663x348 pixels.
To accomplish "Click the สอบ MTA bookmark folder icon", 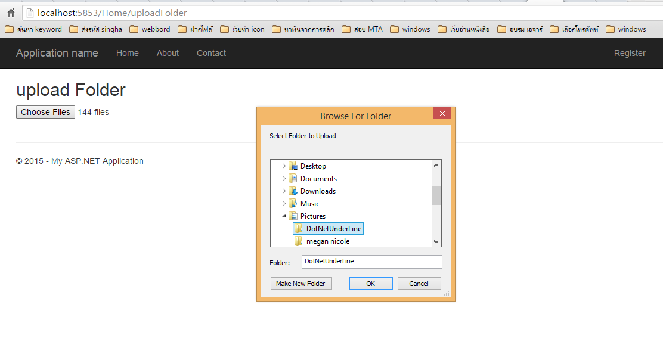I will point(347,29).
